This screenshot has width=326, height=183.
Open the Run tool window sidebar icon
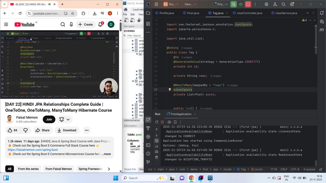coord(148,120)
